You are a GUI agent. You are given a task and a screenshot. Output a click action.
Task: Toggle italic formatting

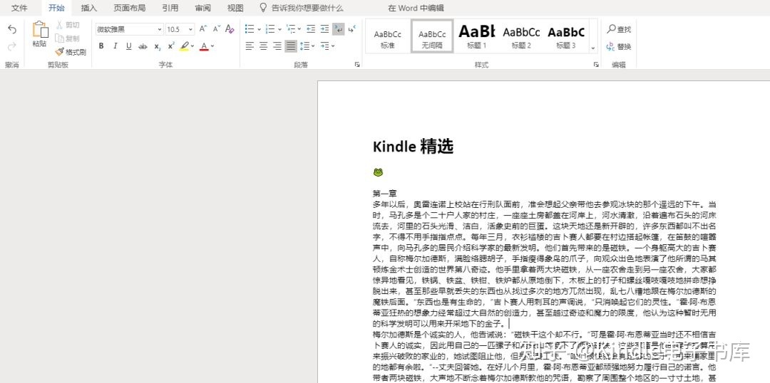click(115, 46)
